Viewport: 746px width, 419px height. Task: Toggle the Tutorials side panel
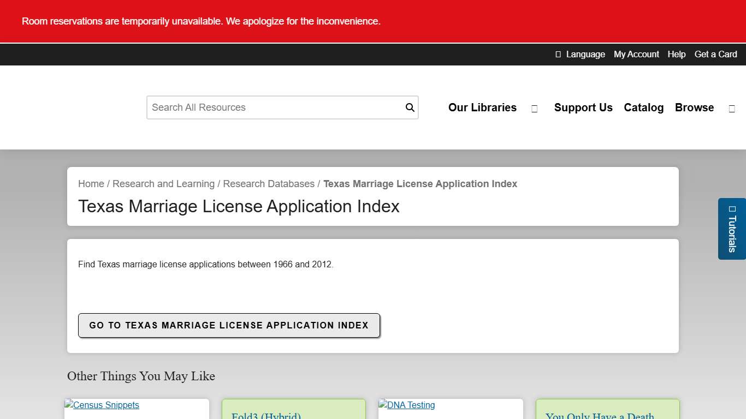[x=732, y=229]
